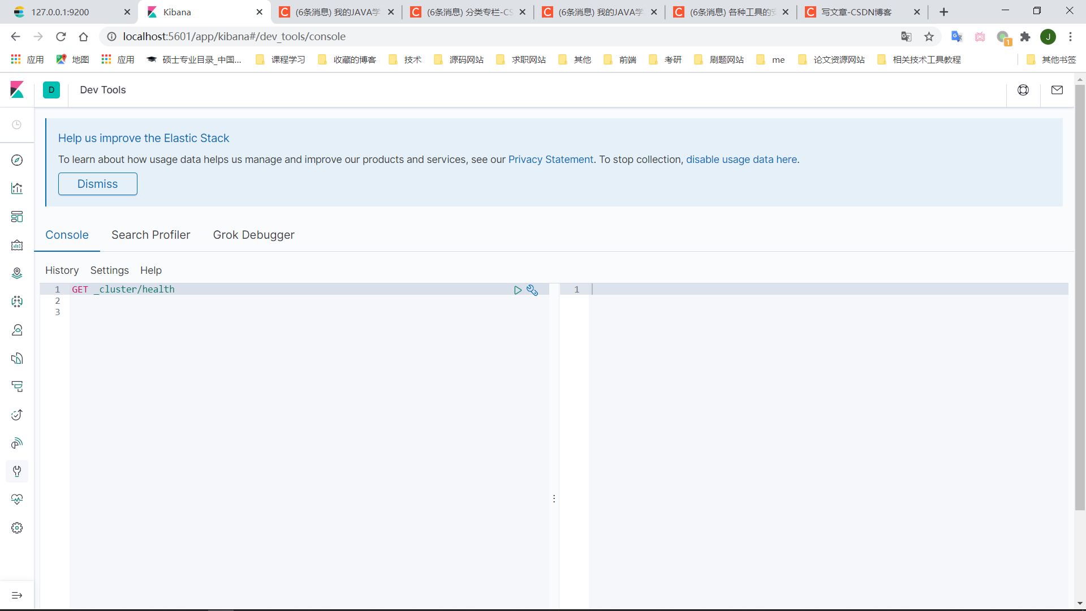The height and width of the screenshot is (611, 1086).
Task: Switch to the Grok Debugger tab
Action: (x=254, y=235)
